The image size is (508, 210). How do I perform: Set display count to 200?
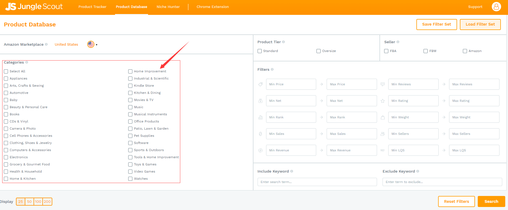[47, 201]
